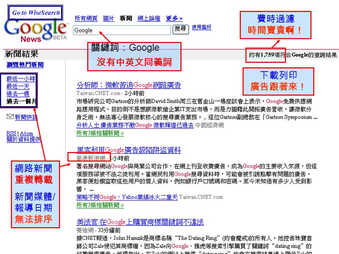Click the 新聞結果 heading

(22, 54)
